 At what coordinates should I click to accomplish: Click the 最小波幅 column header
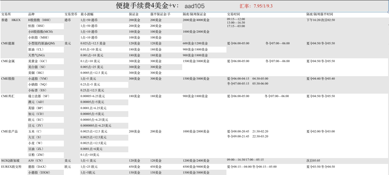pos(87,14)
